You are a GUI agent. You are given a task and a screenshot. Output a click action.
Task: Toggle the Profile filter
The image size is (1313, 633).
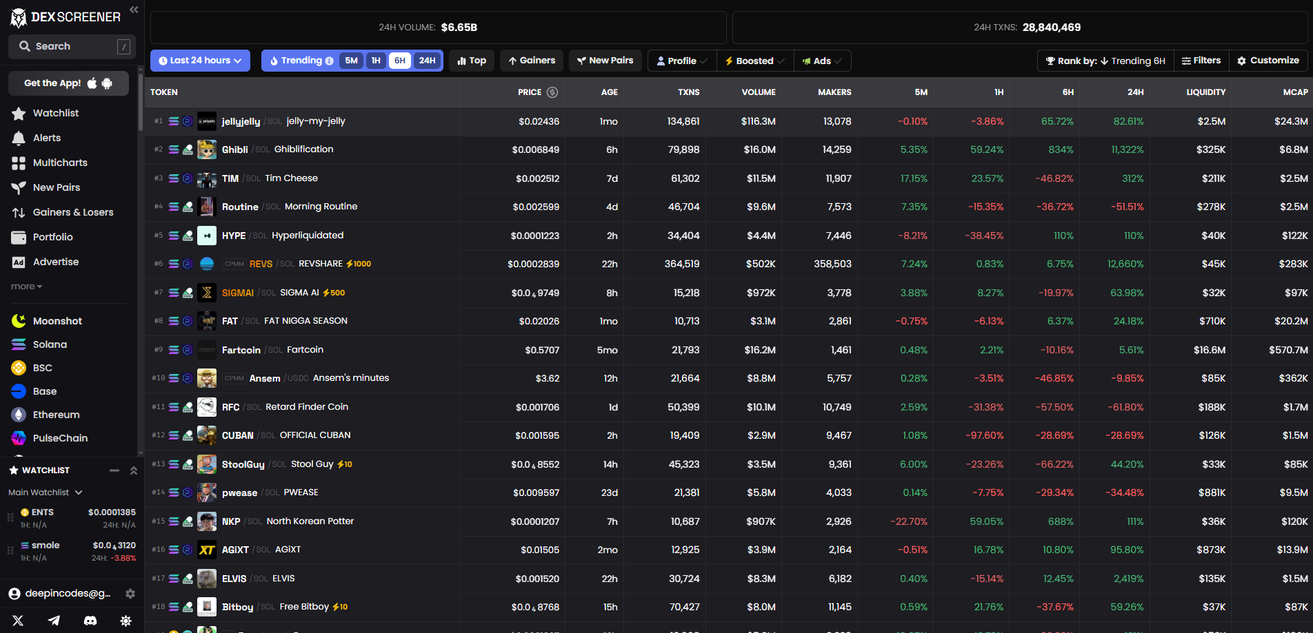(681, 61)
